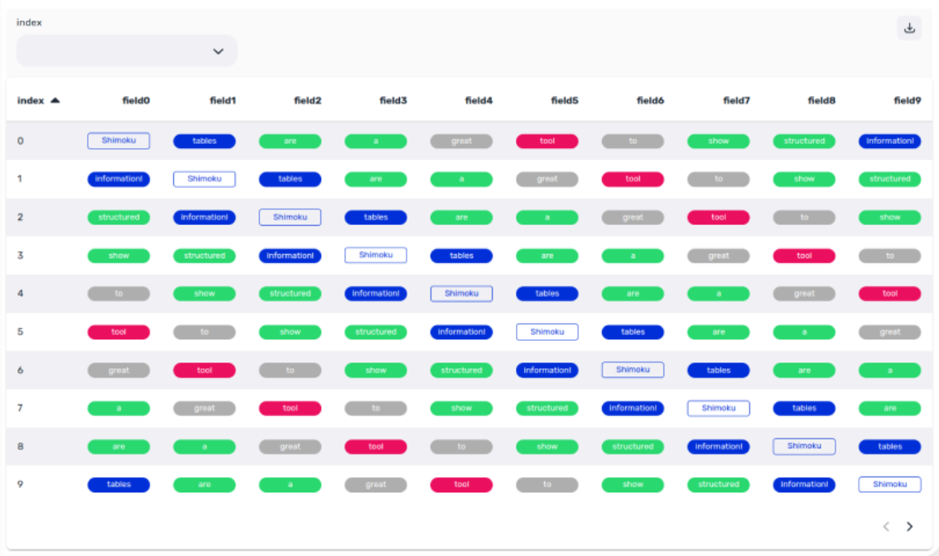Select the "structured" tag in row 2
939x556 pixels.
pos(118,218)
